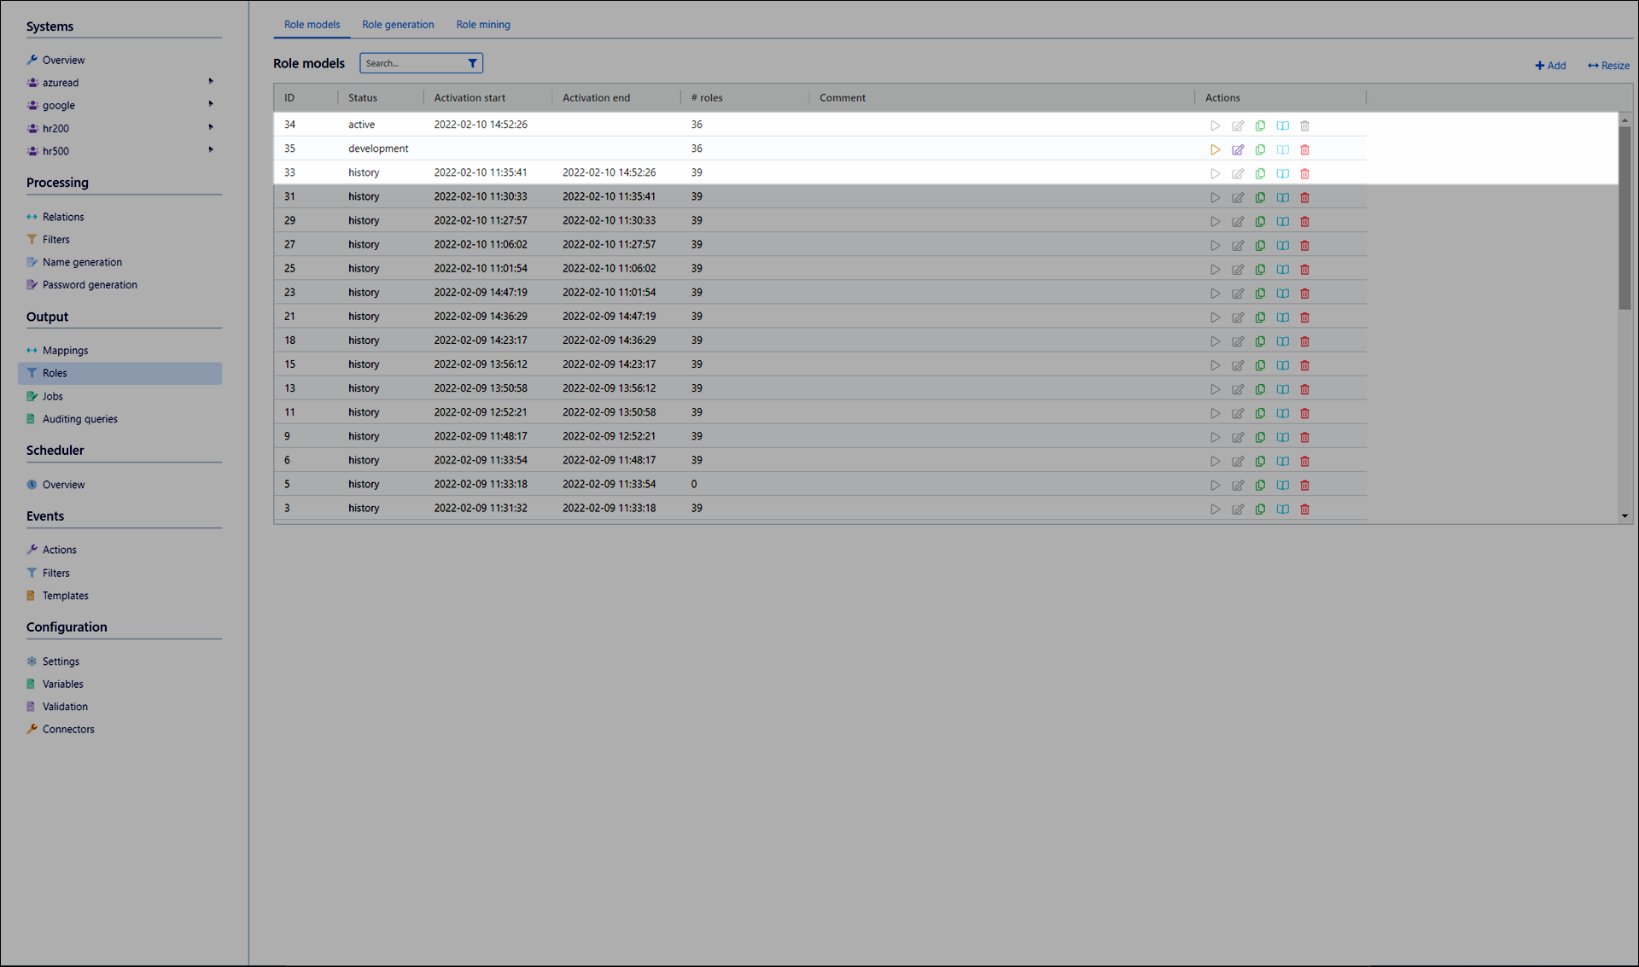This screenshot has width=1639, height=967.
Task: Click the Resize button
Action: 1608,66
